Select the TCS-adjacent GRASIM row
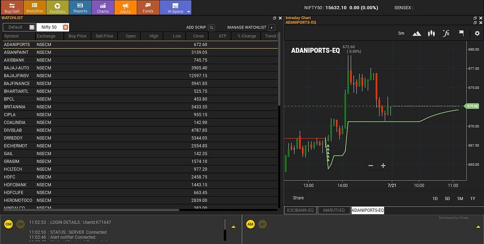 [x=141, y=161]
